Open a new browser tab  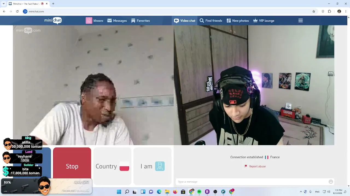coord(53,4)
